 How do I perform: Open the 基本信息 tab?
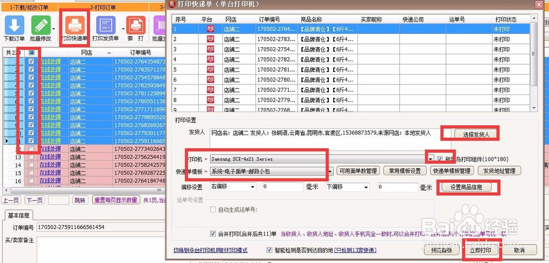coord(19,215)
